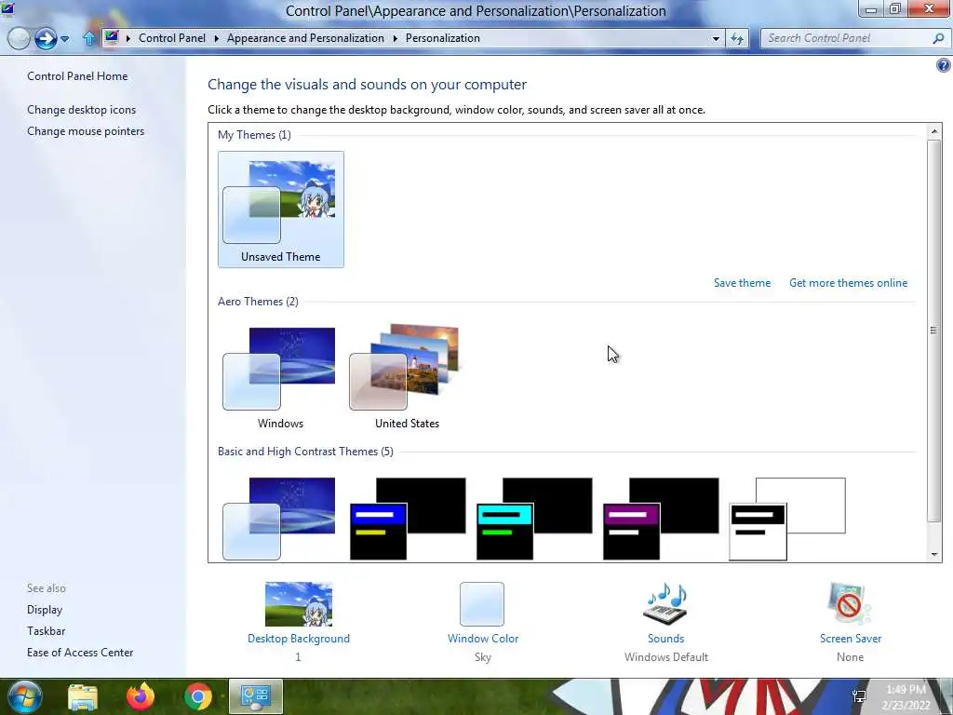Launch Firefox from taskbar
The width and height of the screenshot is (953, 715).
click(141, 696)
